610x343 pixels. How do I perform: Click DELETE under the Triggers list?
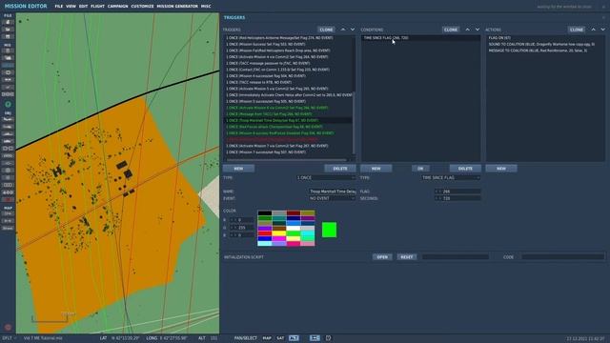[x=340, y=169]
